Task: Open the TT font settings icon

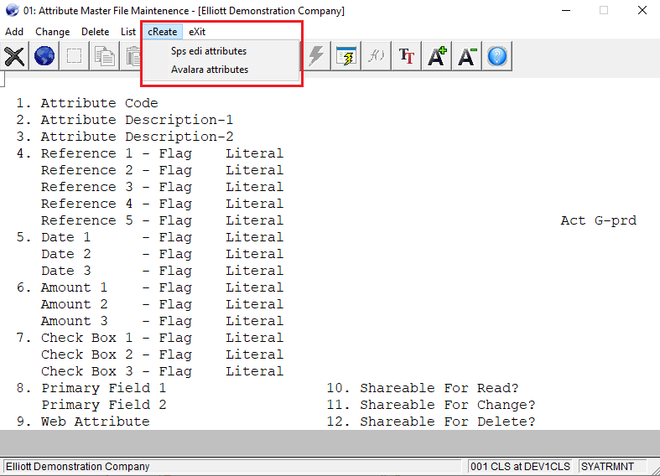Action: point(407,56)
